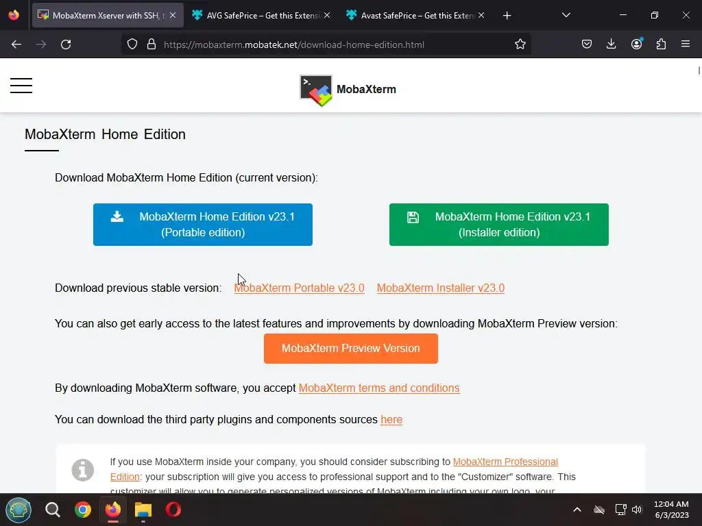Image resolution: width=702 pixels, height=526 pixels.
Task: Open the volume speaker tray icon
Action: (x=637, y=510)
